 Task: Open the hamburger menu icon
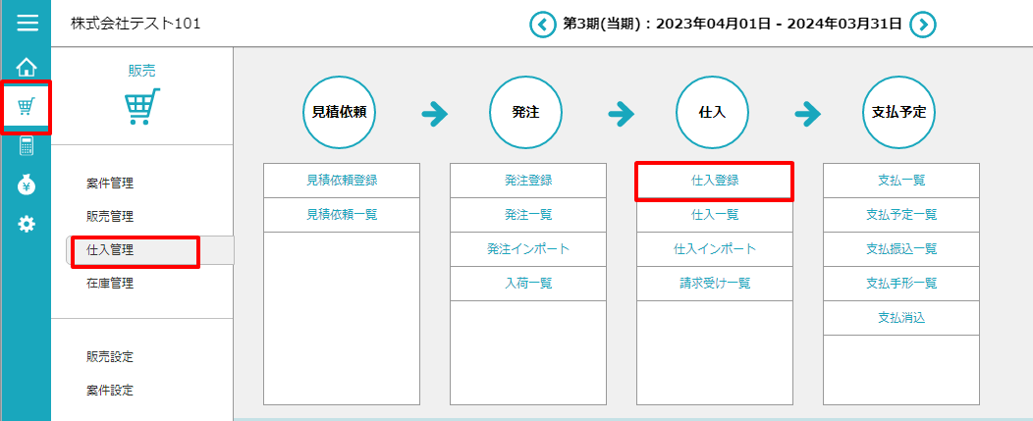pos(27,24)
